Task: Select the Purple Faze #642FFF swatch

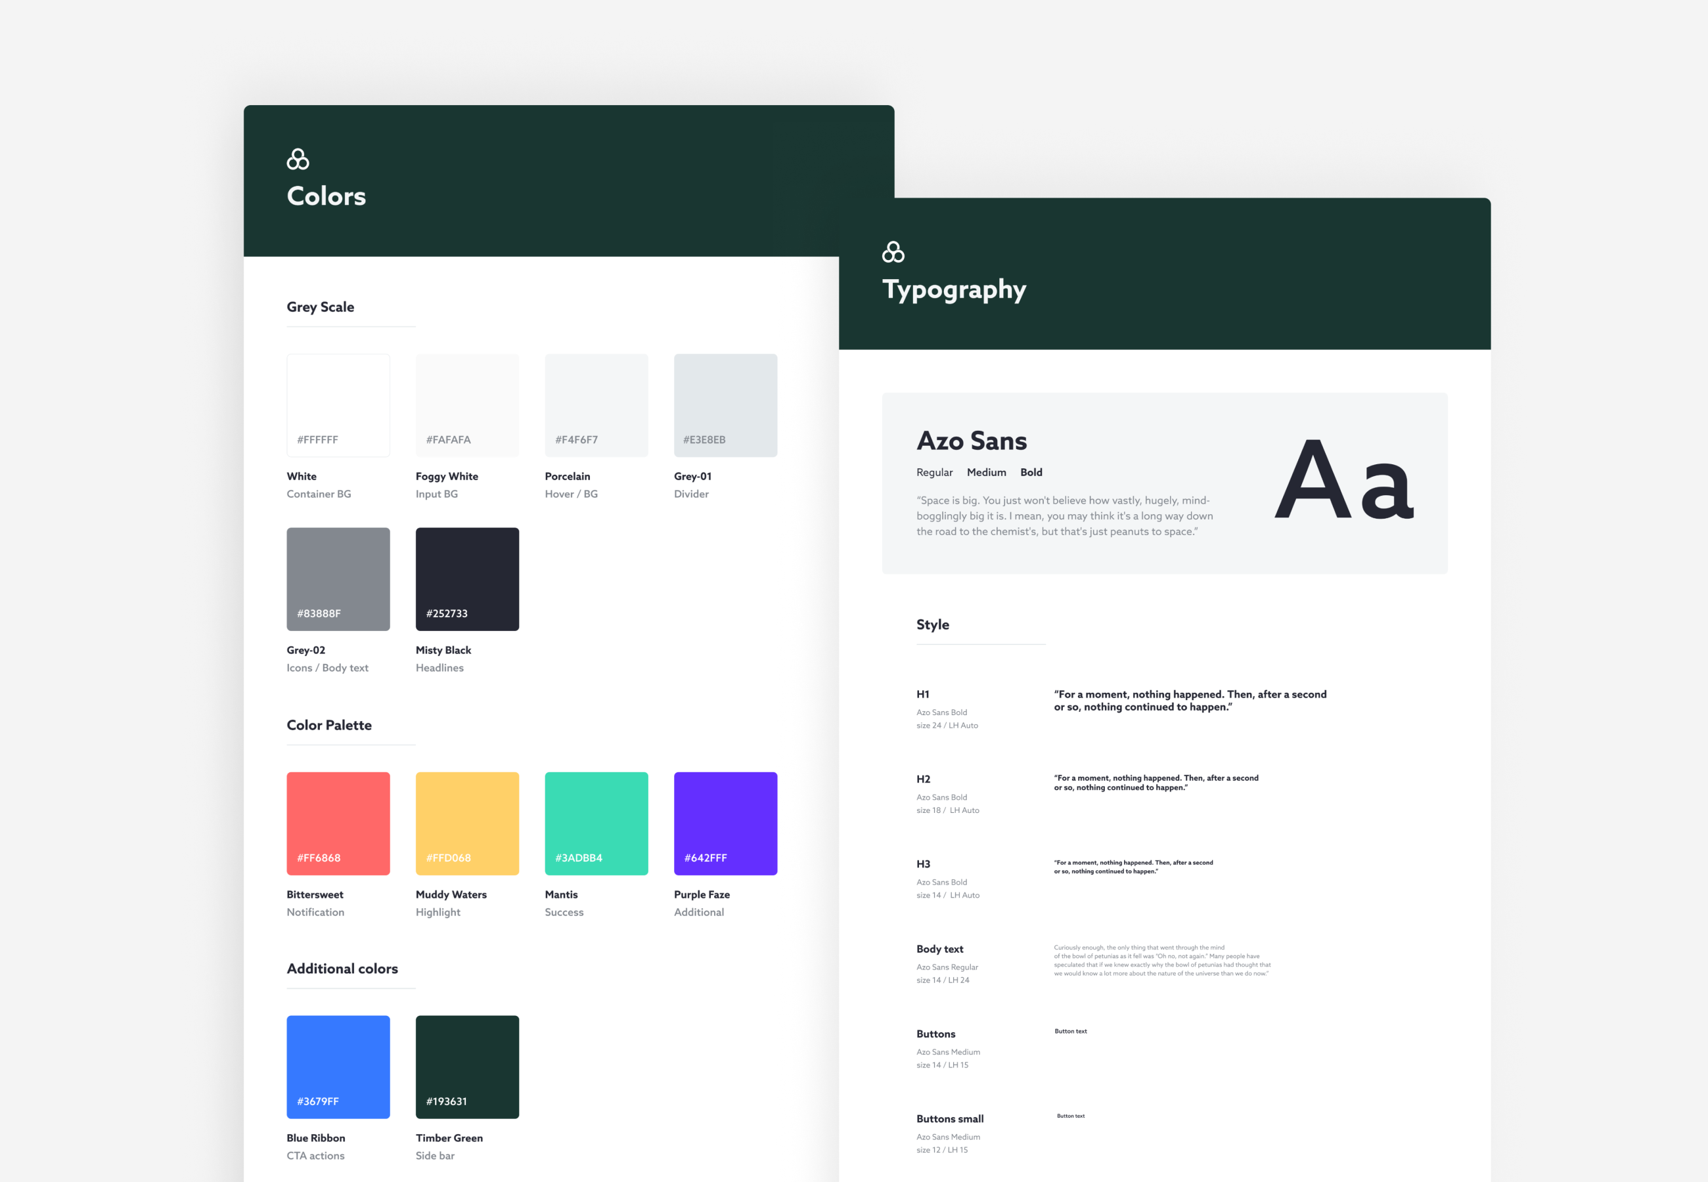Action: coord(725,823)
